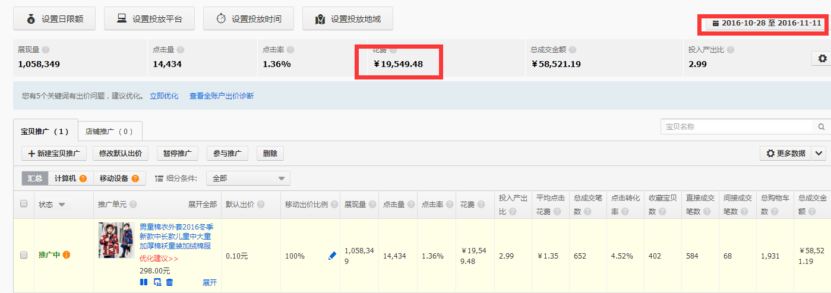Click the help icon in the 点击转化率 column header
This screenshot has width=831, height=293.
pyautogui.click(x=625, y=211)
